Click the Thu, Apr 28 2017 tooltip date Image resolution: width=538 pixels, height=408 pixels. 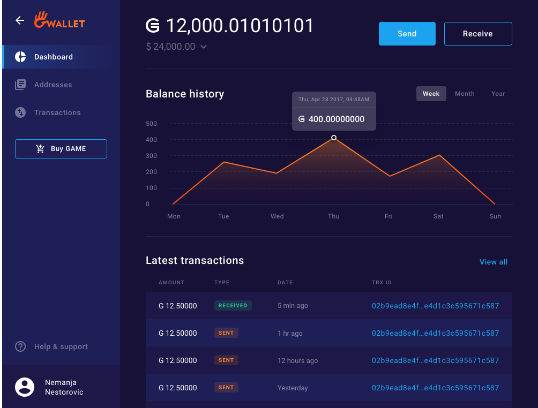(x=334, y=100)
